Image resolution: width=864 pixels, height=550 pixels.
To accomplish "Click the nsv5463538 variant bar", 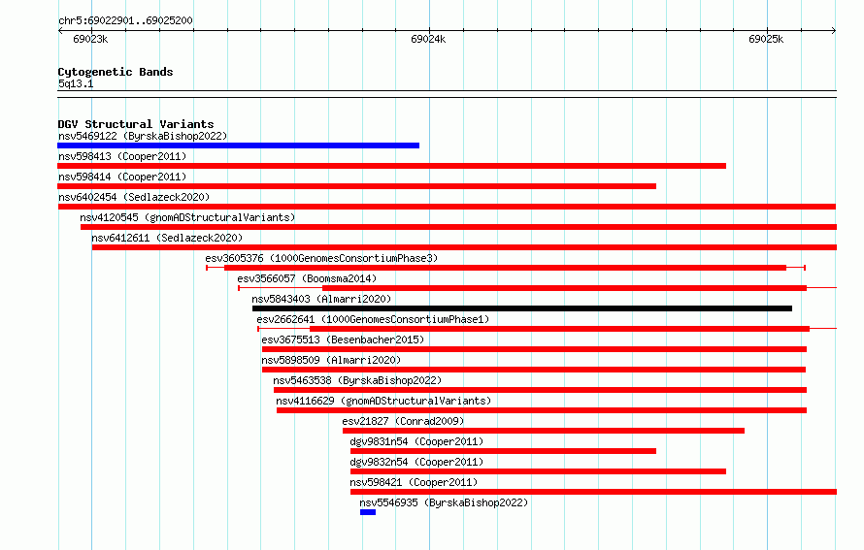I will 540,390.
